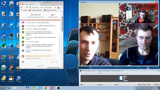Mute the microphone in Skype call
The image size is (160, 90).
129,20
